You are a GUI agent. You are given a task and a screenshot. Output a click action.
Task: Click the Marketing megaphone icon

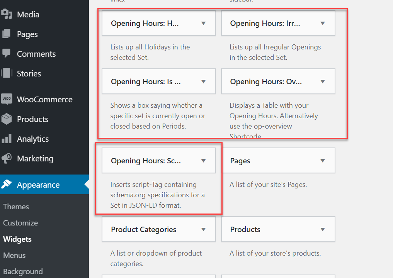7,158
